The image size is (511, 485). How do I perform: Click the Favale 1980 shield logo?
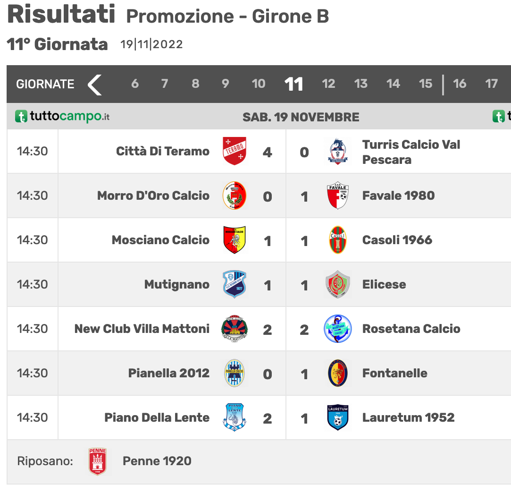(x=338, y=196)
